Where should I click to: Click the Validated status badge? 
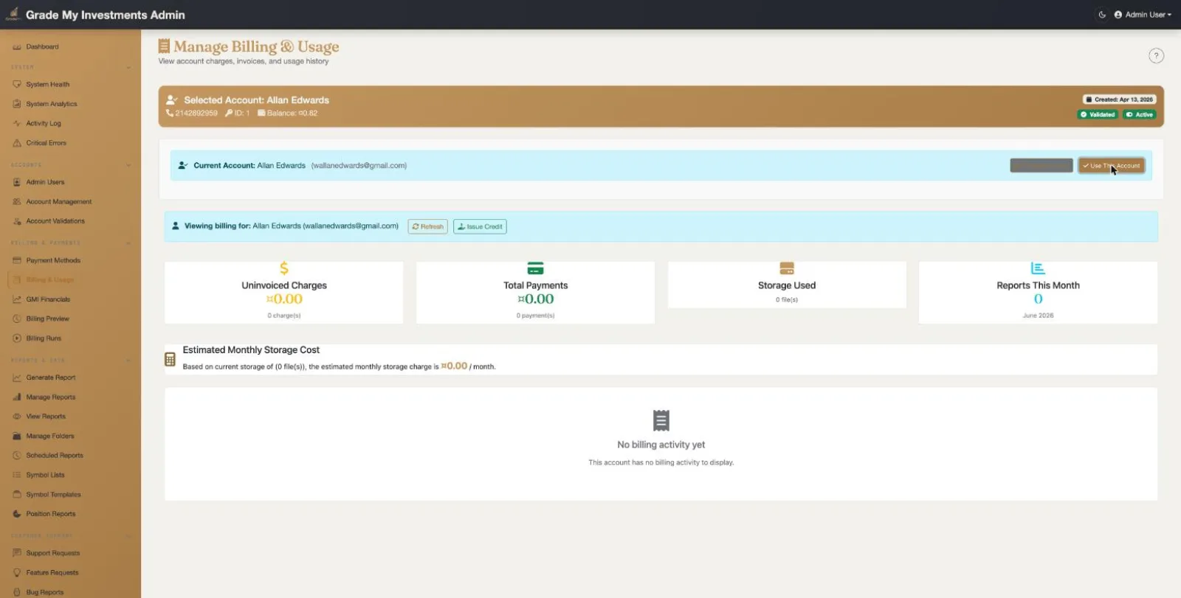tap(1098, 114)
